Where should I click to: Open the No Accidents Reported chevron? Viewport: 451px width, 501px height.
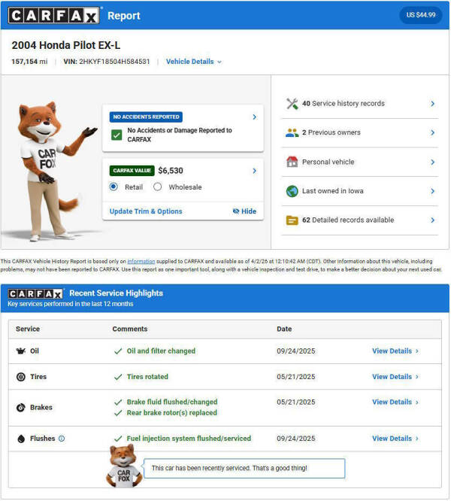[254, 117]
